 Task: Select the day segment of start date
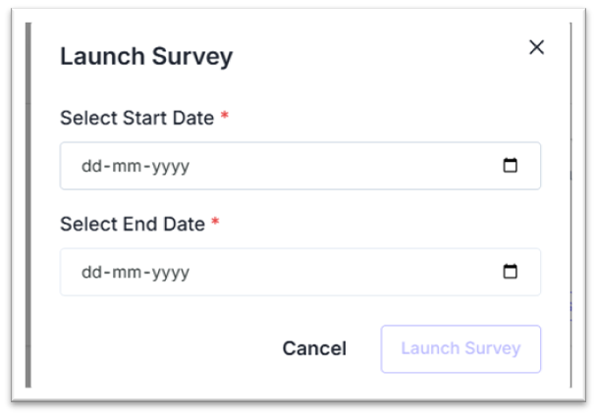[90, 166]
